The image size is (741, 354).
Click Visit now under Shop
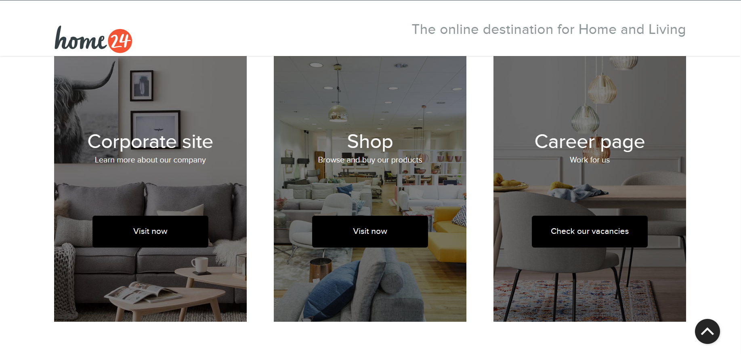click(x=370, y=231)
